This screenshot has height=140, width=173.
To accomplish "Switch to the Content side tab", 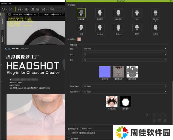I will [2, 38].
